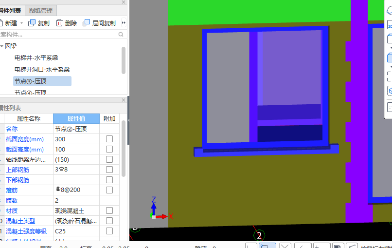
Task: Tick the 箍筋 附加 checkbox
Action: [109, 190]
